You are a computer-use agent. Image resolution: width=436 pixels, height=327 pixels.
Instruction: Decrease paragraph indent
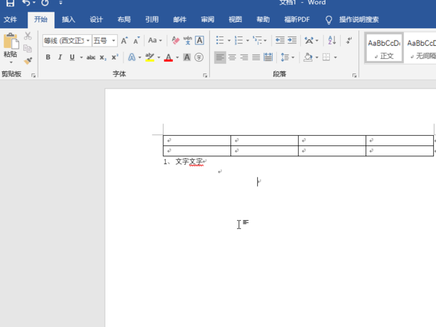tap(280, 40)
